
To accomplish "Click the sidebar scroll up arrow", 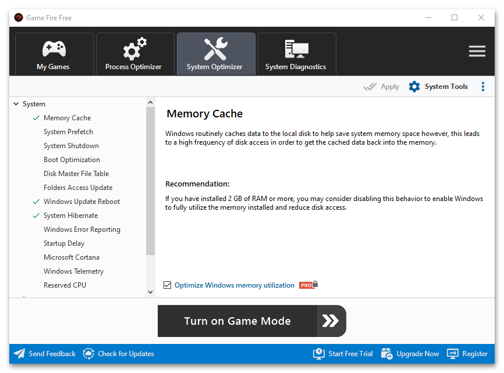I will tap(151, 102).
